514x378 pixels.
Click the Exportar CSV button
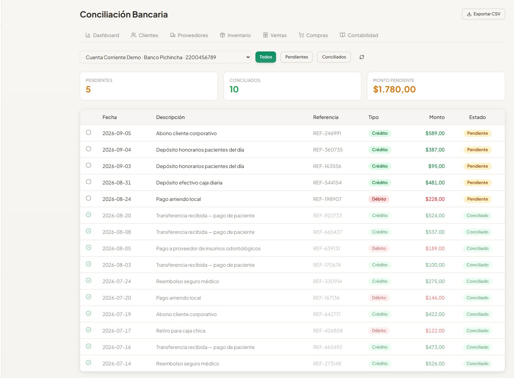483,14
